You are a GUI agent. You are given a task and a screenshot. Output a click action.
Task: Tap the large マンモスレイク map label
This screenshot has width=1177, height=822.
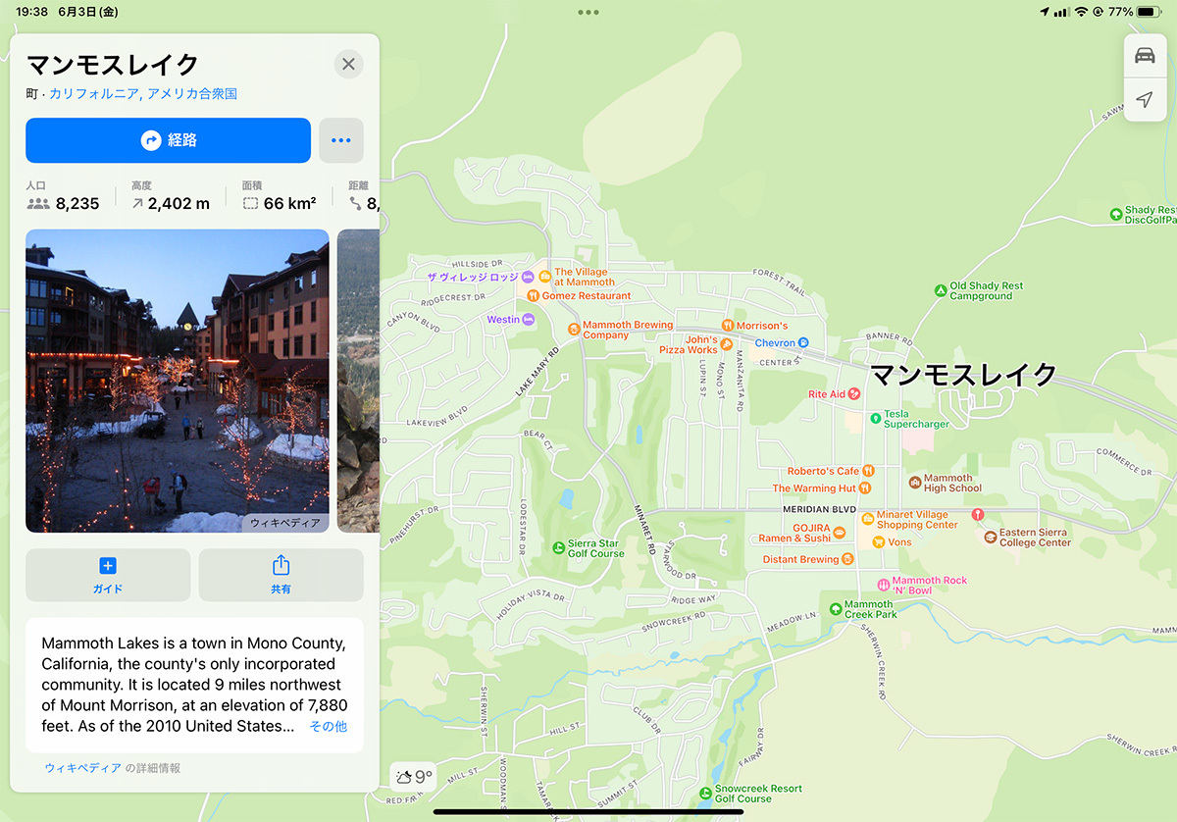(964, 375)
